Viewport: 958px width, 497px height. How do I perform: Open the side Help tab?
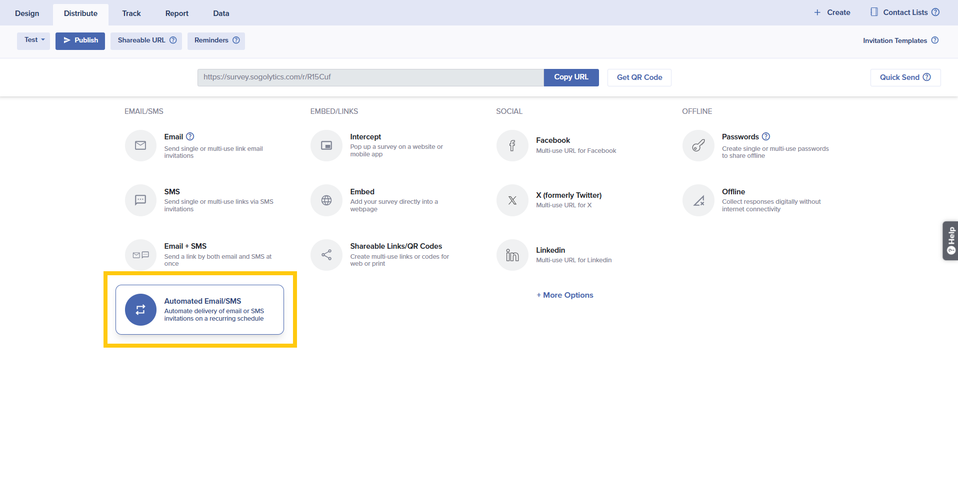[950, 241]
